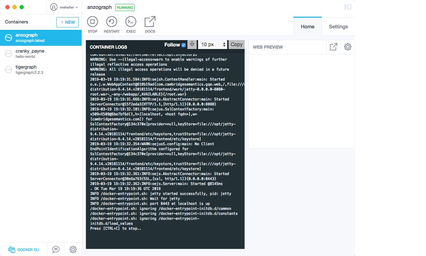This screenshot has height=256, width=426.
Task: Create a new container with NEW
Action: (x=67, y=22)
